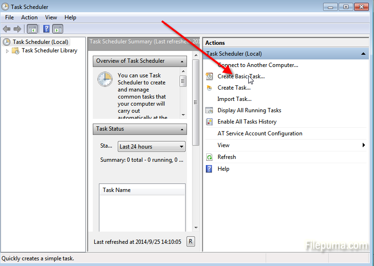Viewport: 374px width, 266px height.
Task: Expand the Task Scheduler Library tree node
Action: click(8, 51)
